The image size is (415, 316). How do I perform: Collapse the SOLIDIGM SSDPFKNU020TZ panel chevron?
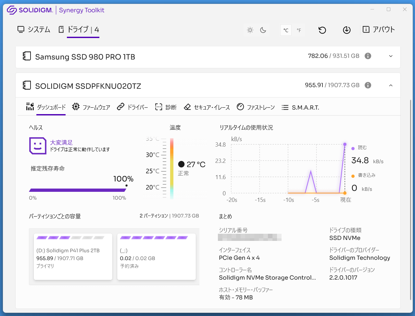tap(391, 85)
